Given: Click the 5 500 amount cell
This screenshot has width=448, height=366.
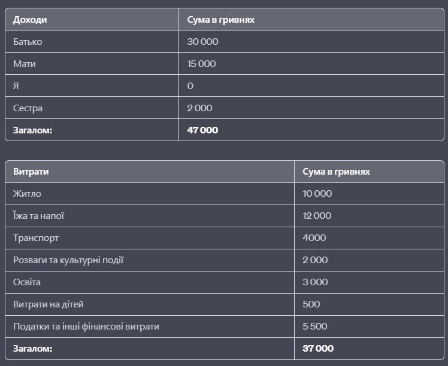Looking at the screenshot, I should click(315, 327).
